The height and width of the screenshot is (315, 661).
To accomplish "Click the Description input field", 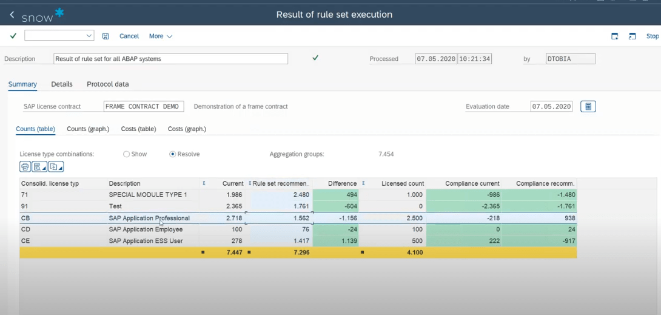I will click(x=171, y=59).
